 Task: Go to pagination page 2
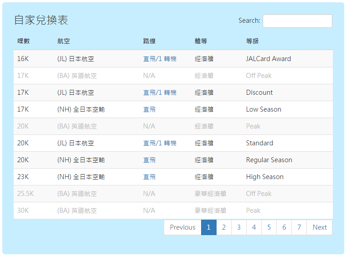pyautogui.click(x=224, y=227)
